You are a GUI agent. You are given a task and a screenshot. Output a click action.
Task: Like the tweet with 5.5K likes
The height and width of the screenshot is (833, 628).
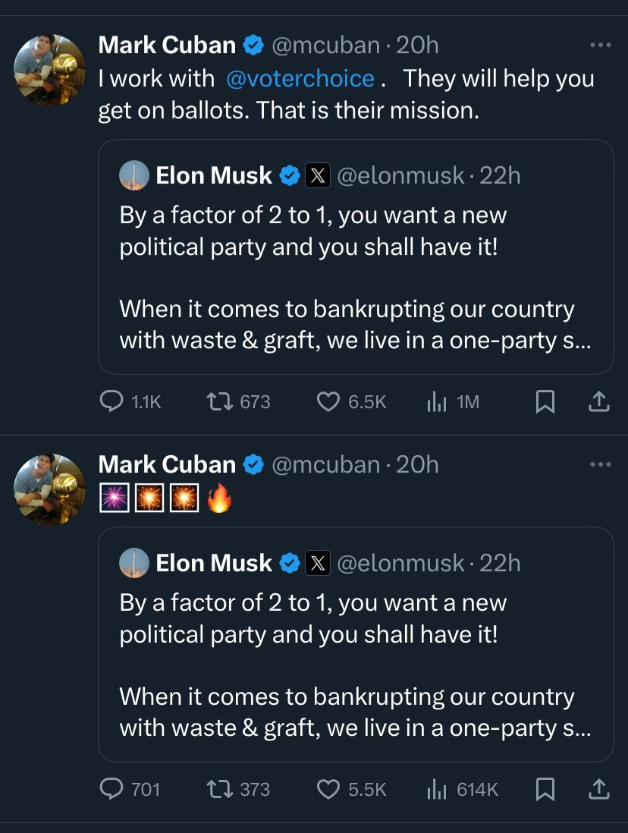click(328, 789)
